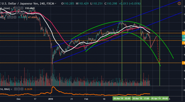Click the red dotted projection arrow on chart
Image resolution: width=185 pixels, height=102 pixels.
(158, 49)
